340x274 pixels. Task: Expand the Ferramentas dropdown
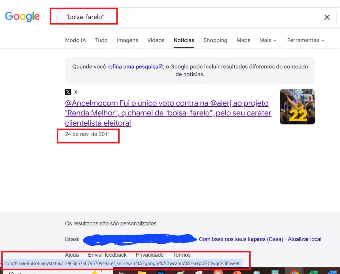click(305, 40)
